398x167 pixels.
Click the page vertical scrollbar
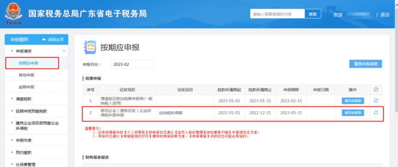click(x=396, y=56)
